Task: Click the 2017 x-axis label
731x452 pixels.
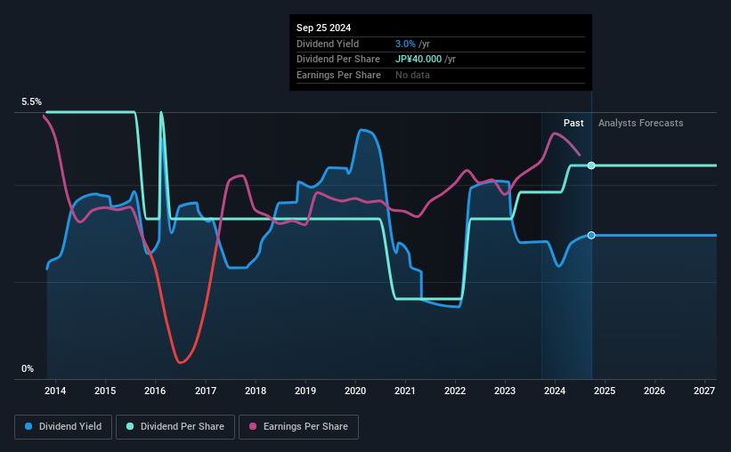Action: tap(205, 391)
